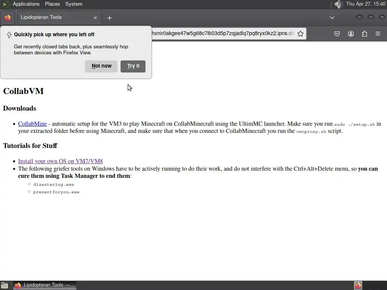Image resolution: width=387 pixels, height=290 pixels.
Task: Open Firefox View icon in tab bar
Action: (8, 17)
